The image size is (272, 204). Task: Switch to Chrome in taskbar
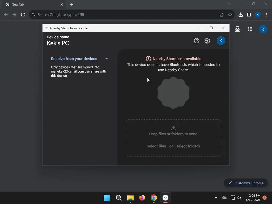click(154, 198)
